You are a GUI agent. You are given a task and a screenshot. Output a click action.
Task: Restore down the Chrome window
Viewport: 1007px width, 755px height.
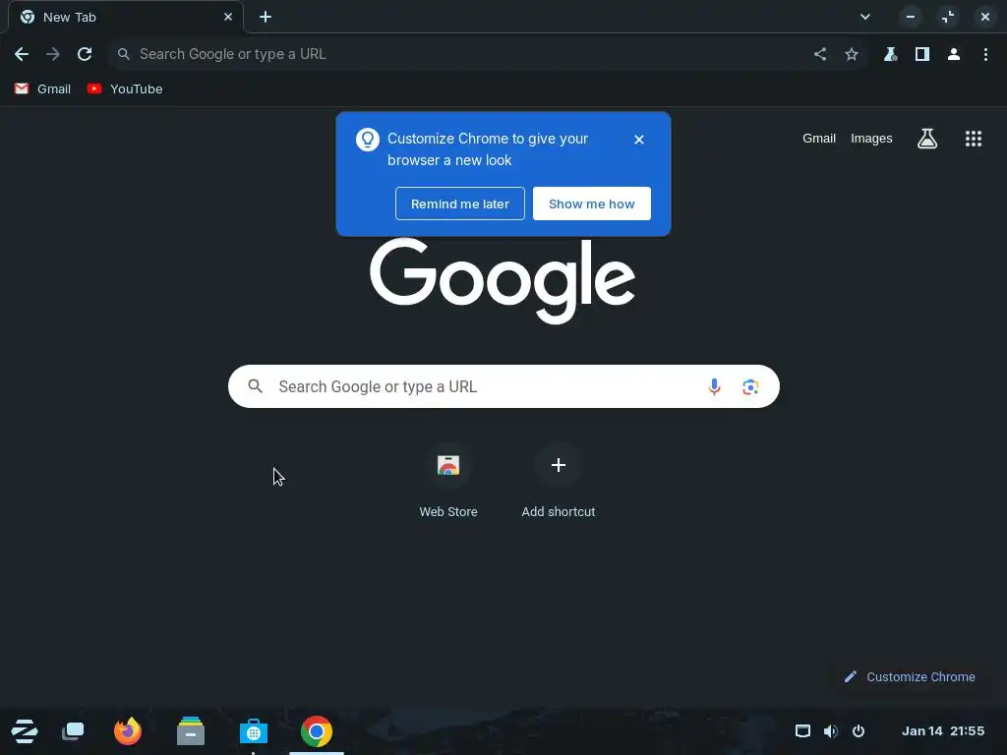(x=948, y=17)
